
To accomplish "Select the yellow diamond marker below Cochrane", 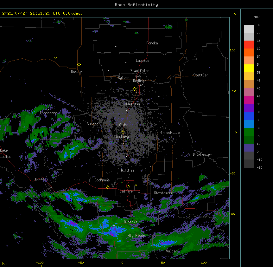I will point(108,187).
